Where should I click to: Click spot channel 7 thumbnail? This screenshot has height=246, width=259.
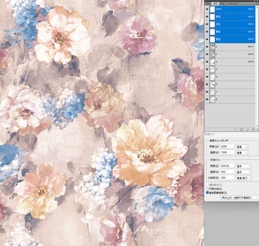pos(213,92)
